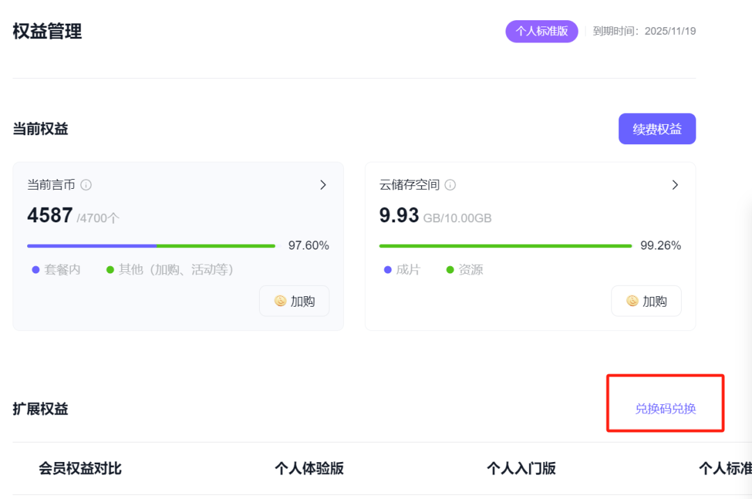Select the 个人体验版 column header
Viewport: 752px width, 499px height.
[x=309, y=468]
